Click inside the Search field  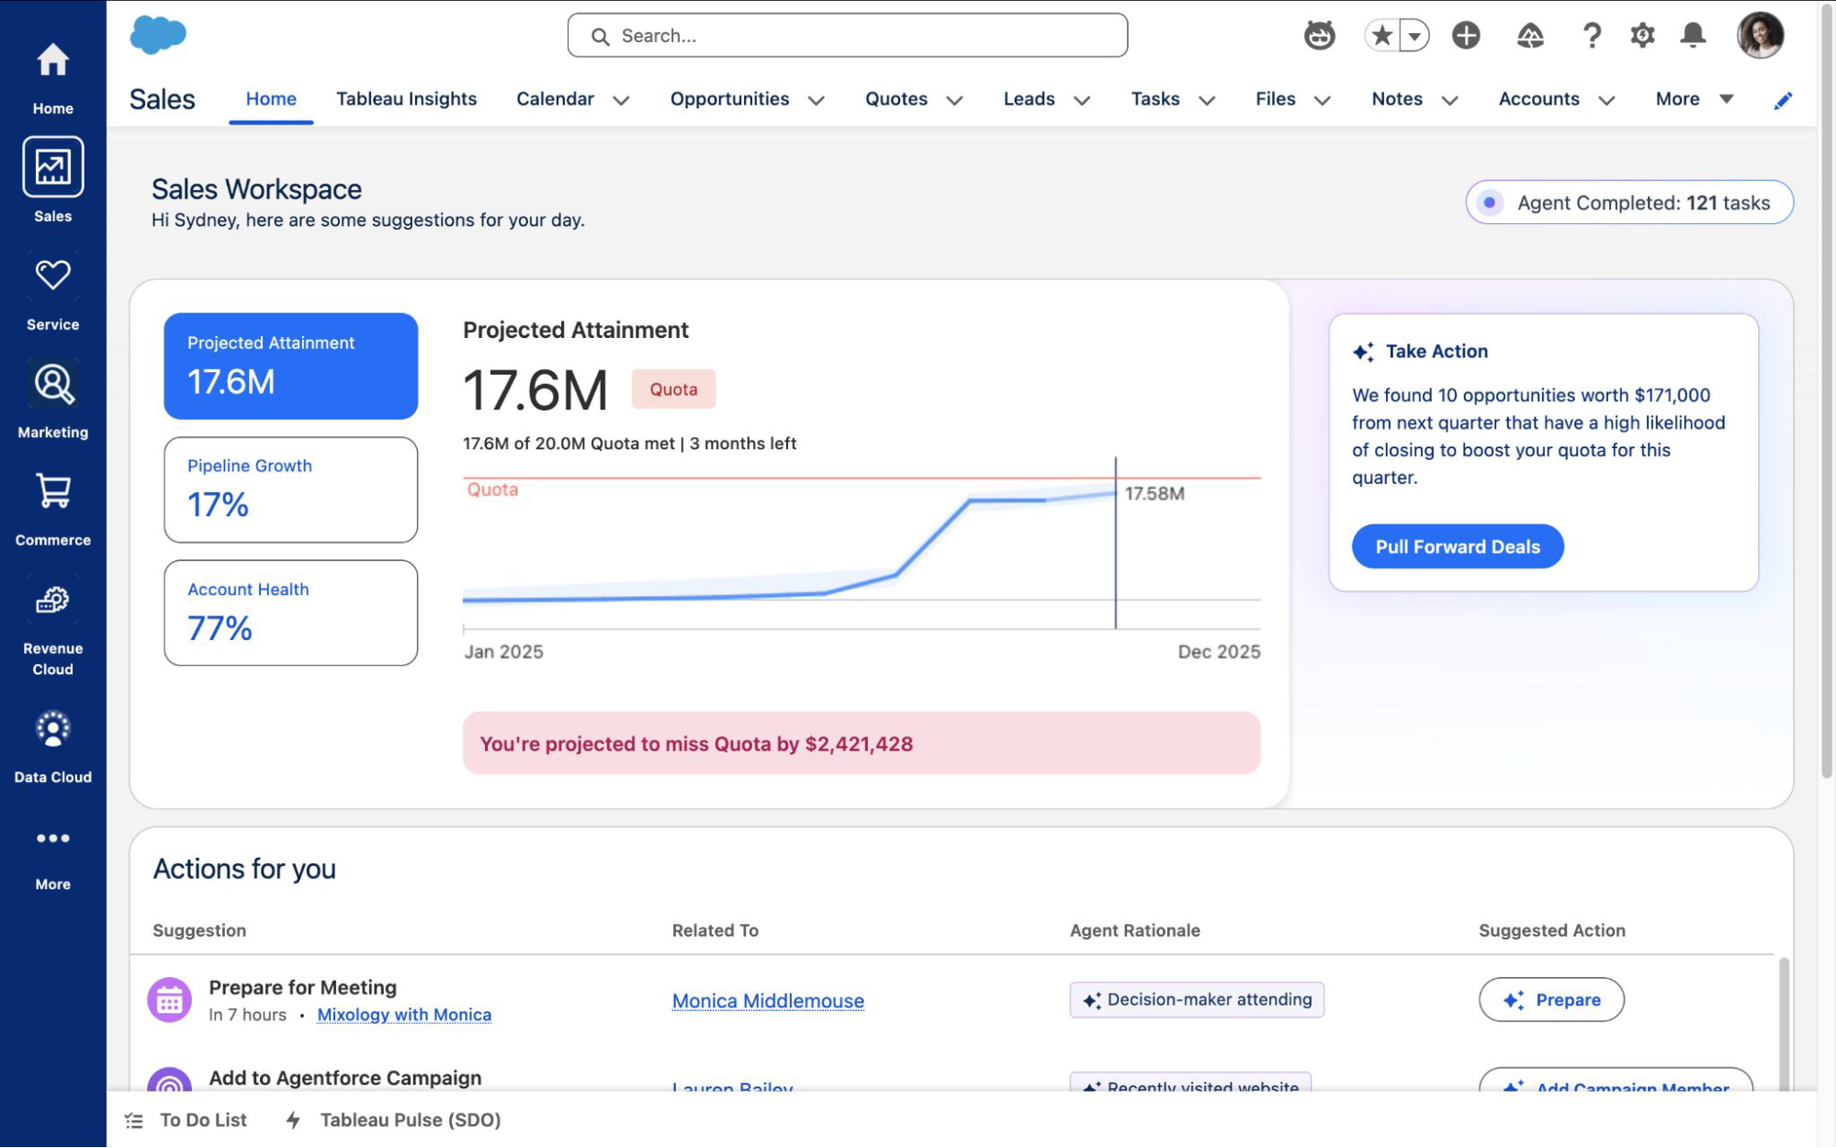[x=847, y=36]
